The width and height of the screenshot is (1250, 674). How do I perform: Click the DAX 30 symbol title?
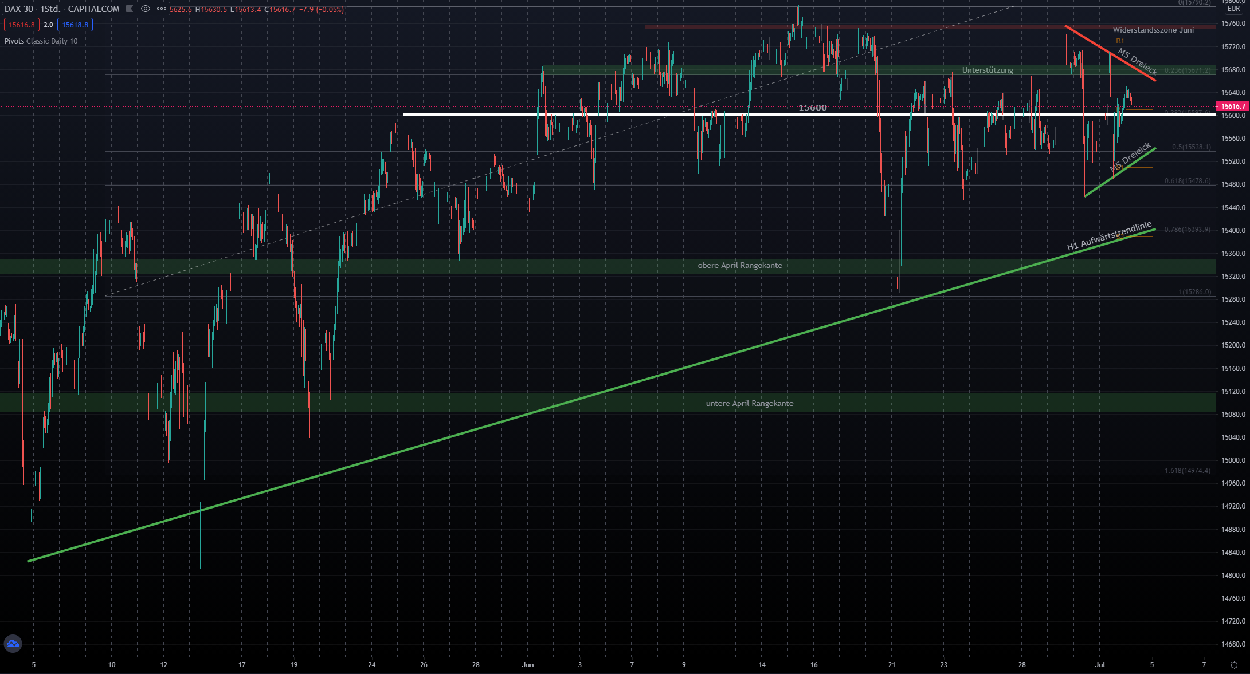tap(19, 9)
